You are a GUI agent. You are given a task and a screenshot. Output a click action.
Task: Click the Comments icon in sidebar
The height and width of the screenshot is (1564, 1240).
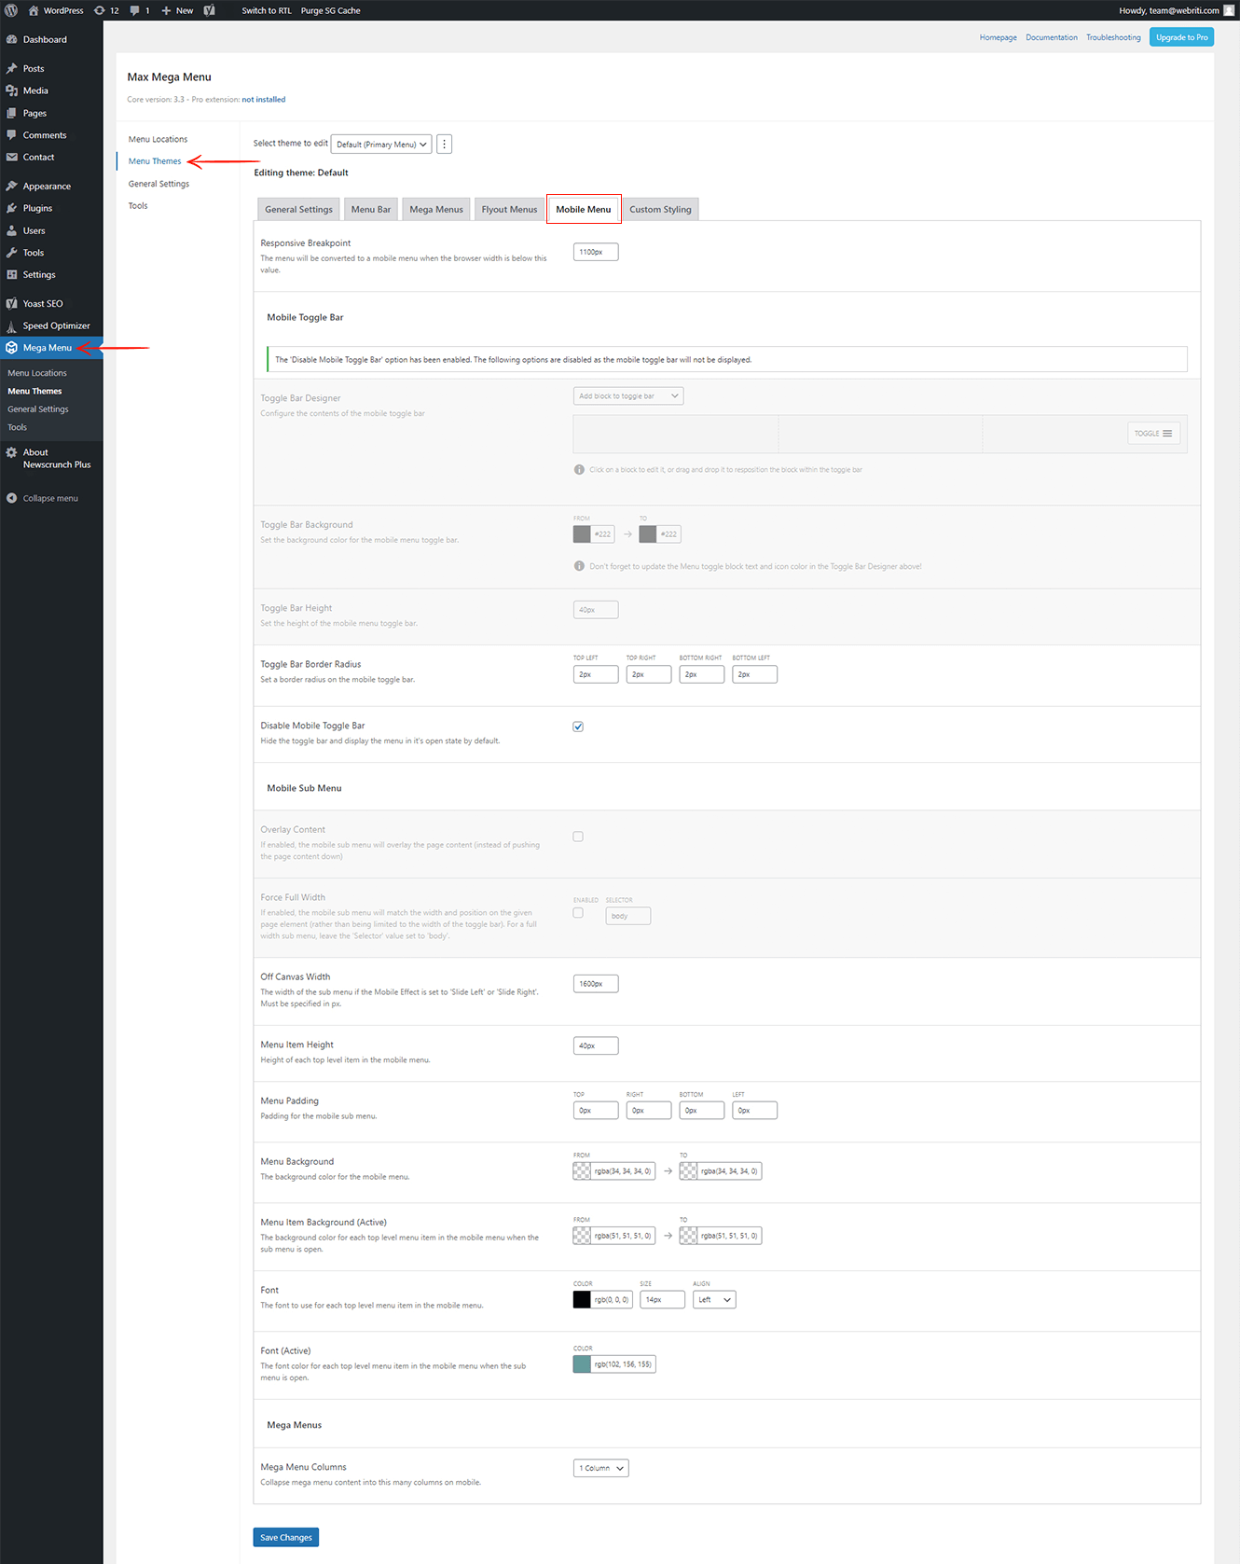[12, 135]
